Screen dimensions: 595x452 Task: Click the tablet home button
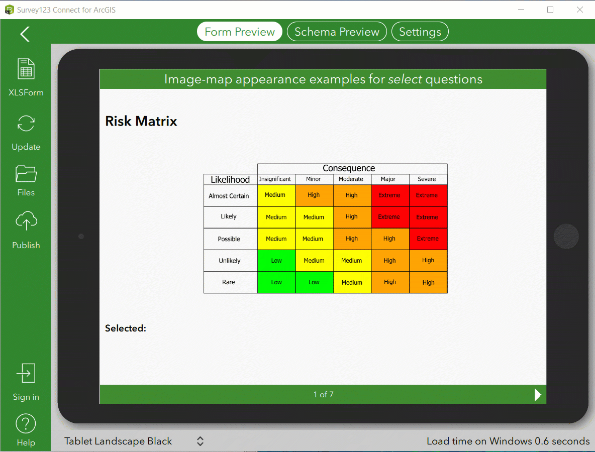(x=566, y=236)
